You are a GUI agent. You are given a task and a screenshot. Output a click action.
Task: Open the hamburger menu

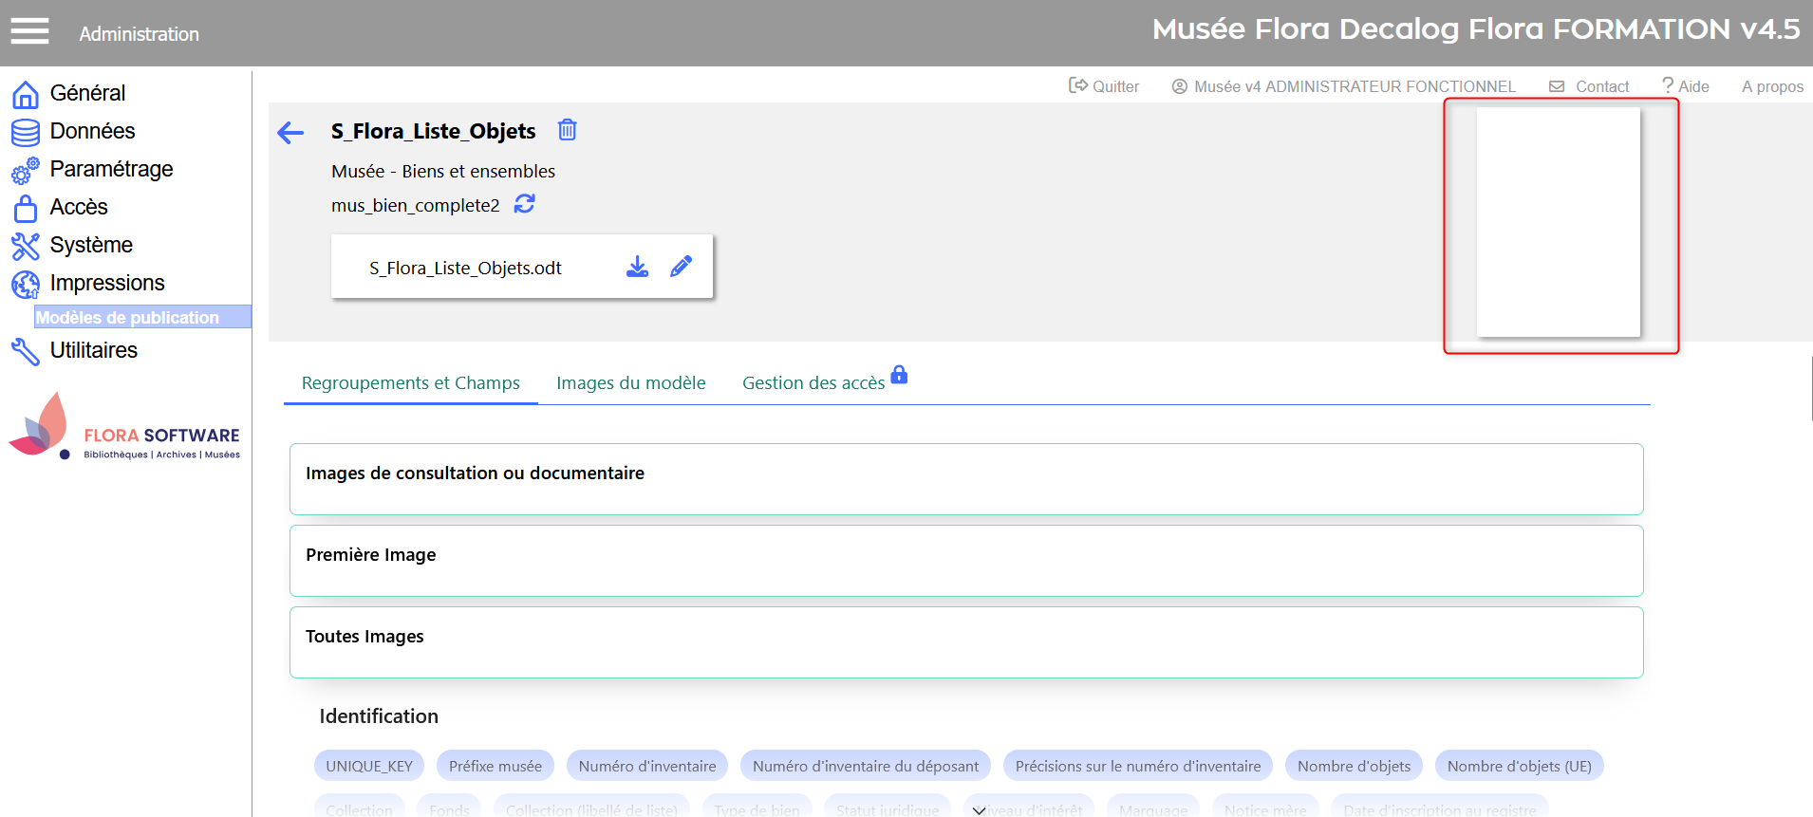(x=29, y=31)
